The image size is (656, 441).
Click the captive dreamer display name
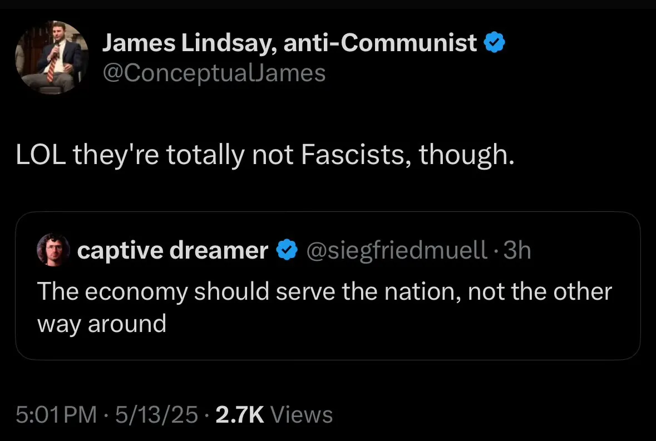coord(172,251)
